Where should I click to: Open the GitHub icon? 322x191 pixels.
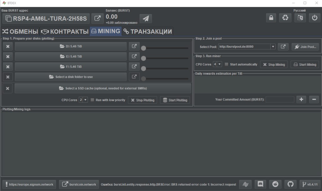pos(290,185)
